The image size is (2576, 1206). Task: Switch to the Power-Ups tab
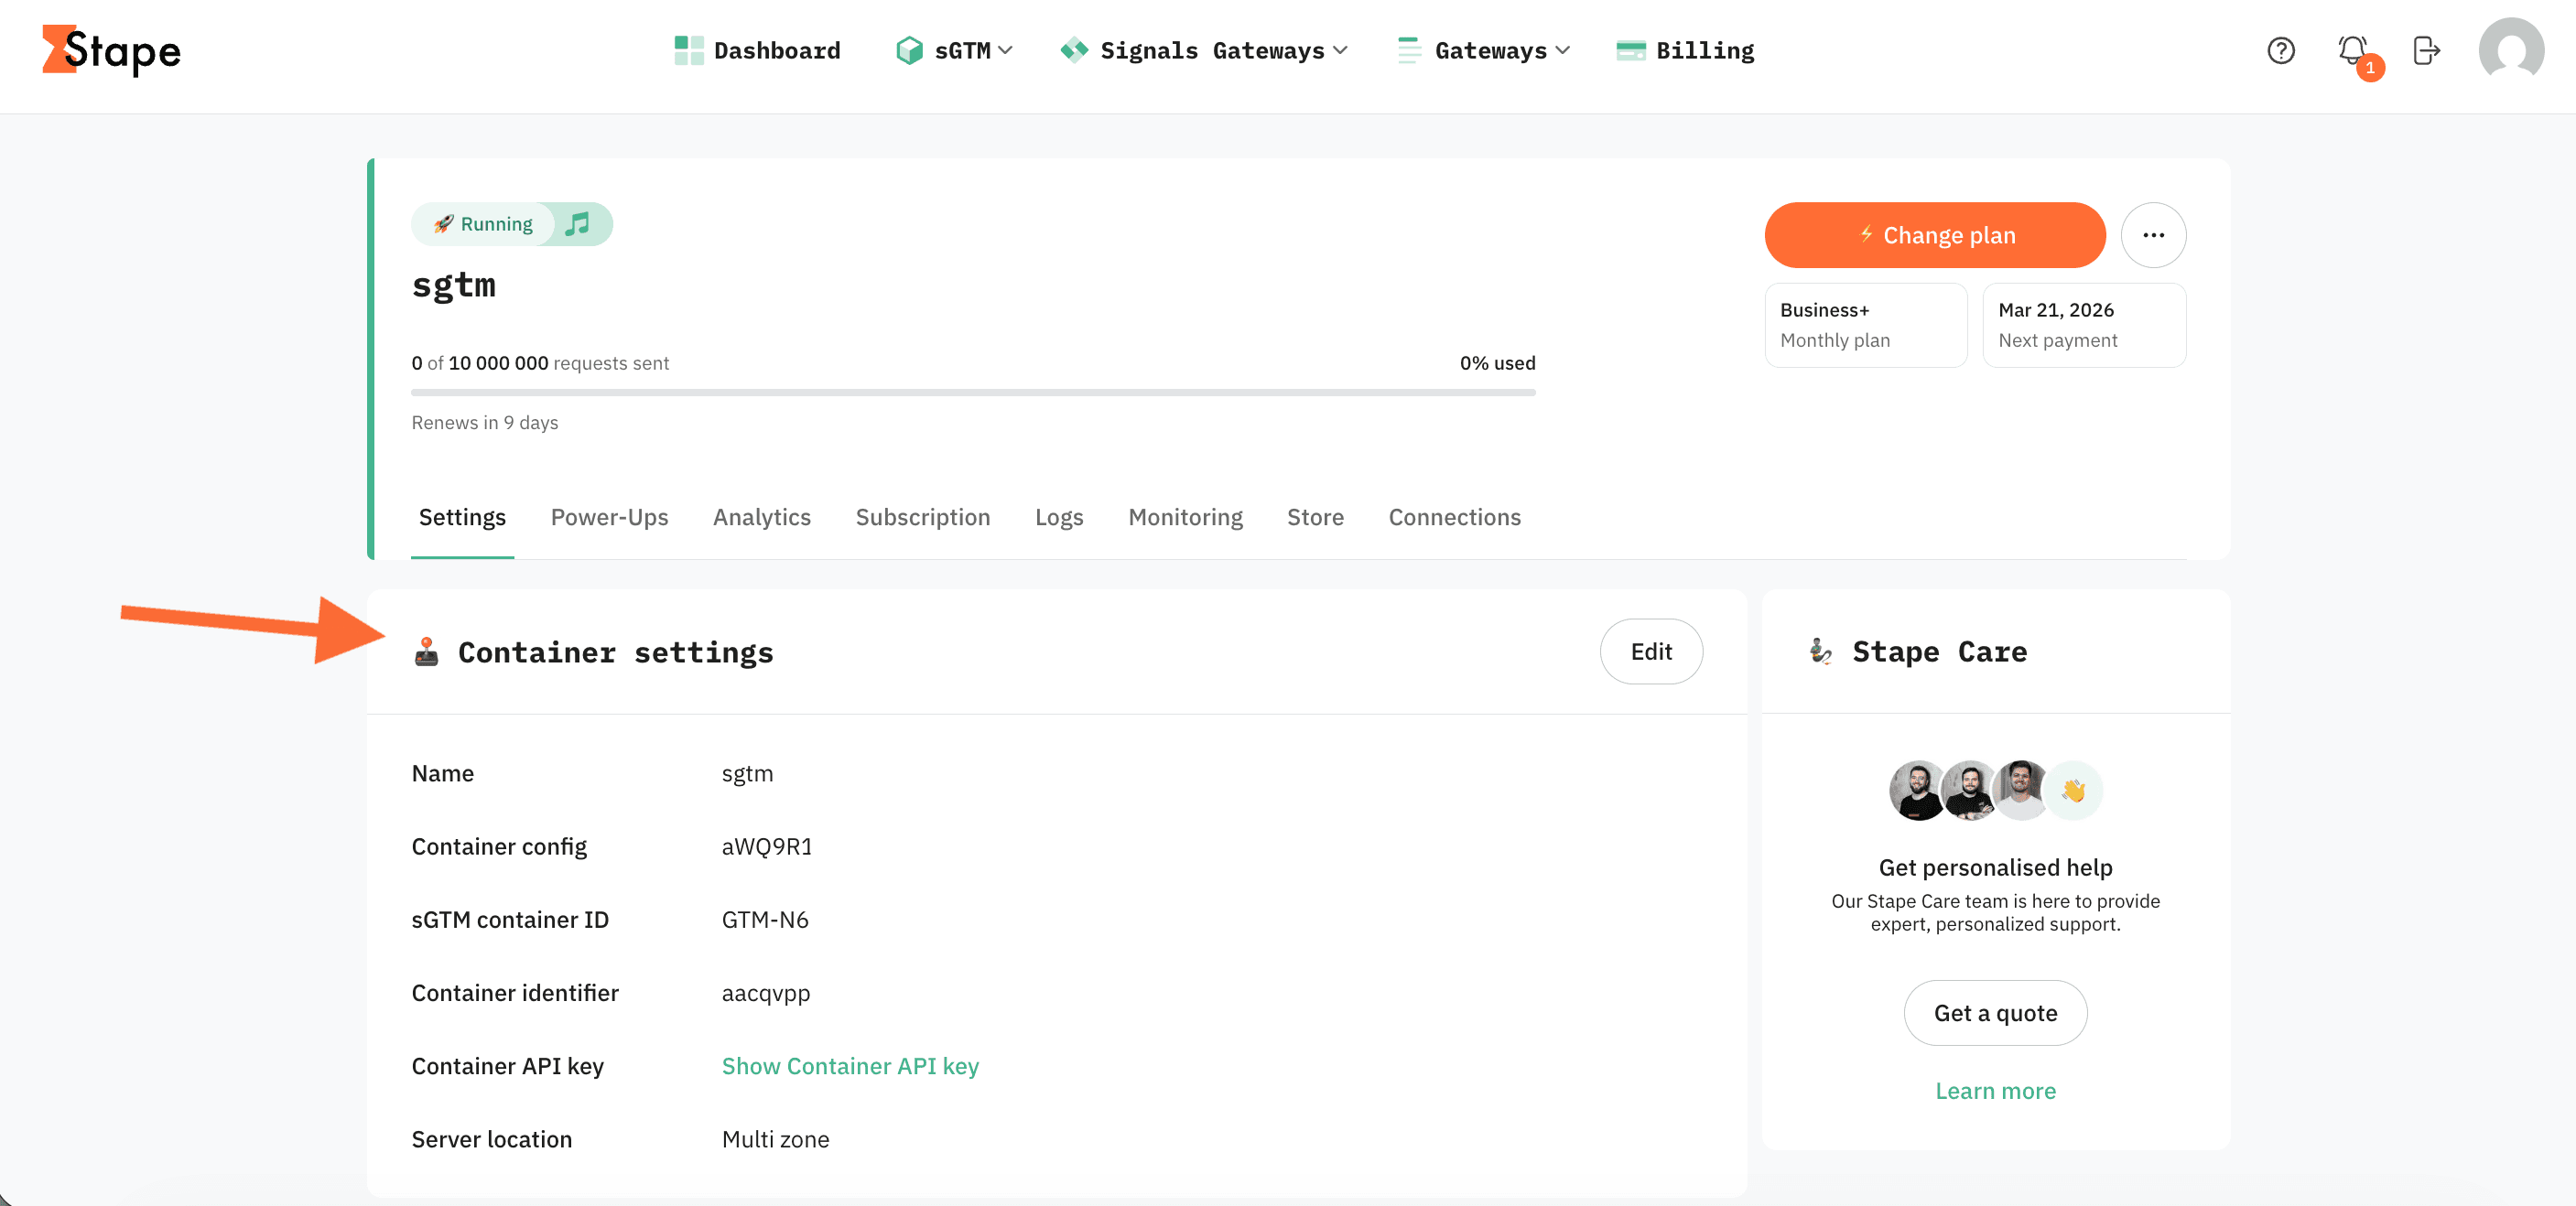pyautogui.click(x=609, y=517)
